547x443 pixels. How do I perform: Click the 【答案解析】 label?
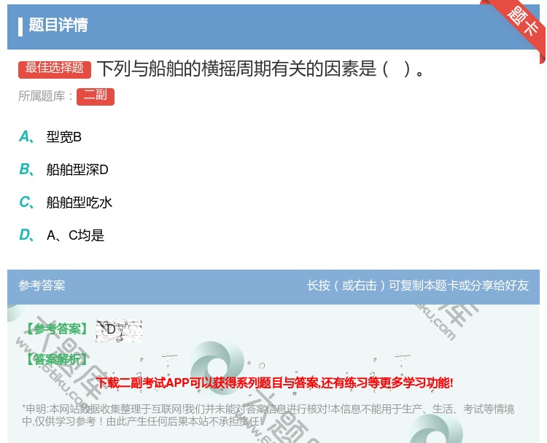click(57, 359)
